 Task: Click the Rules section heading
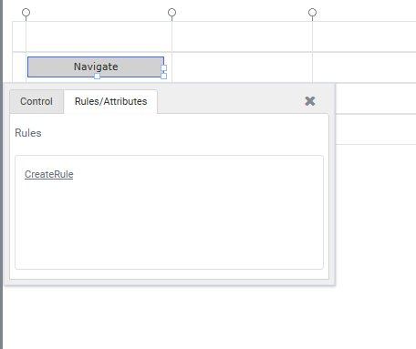(28, 133)
